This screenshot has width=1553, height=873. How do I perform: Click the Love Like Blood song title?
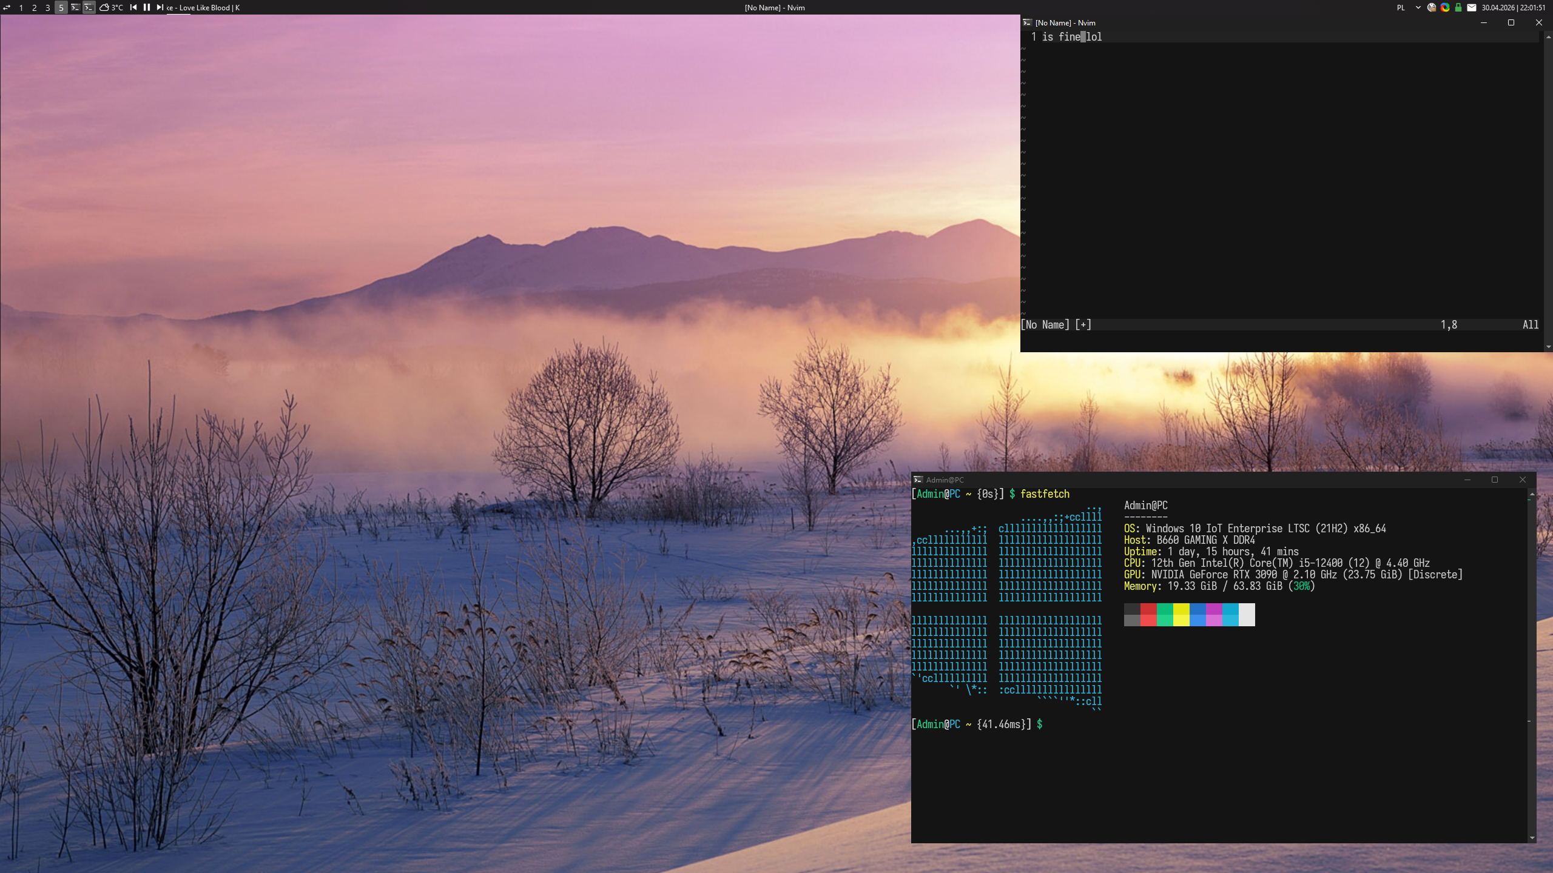[x=204, y=7]
